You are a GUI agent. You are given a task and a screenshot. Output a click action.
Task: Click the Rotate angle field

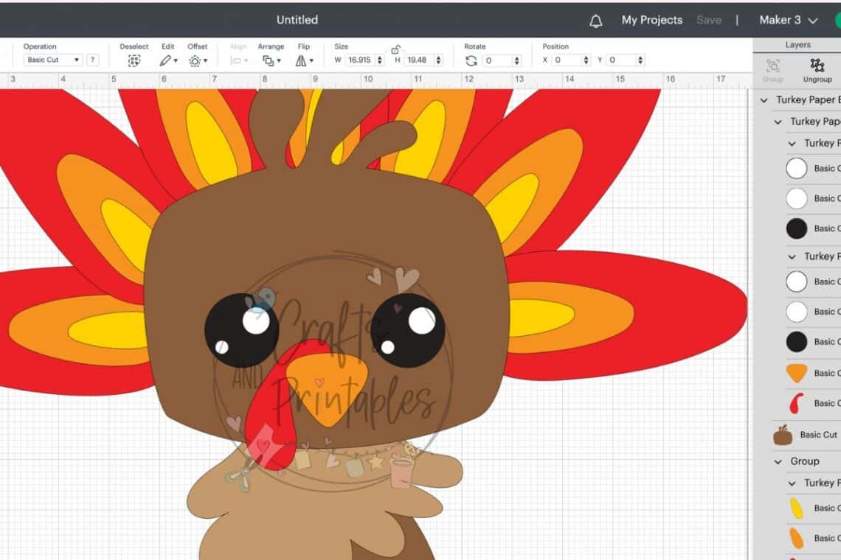498,60
